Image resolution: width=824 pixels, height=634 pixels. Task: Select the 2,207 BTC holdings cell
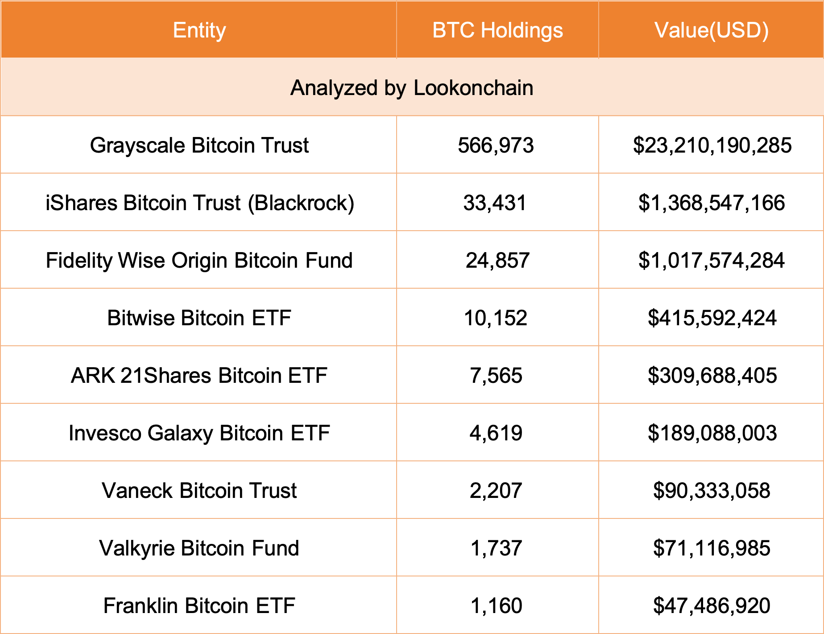(x=496, y=491)
